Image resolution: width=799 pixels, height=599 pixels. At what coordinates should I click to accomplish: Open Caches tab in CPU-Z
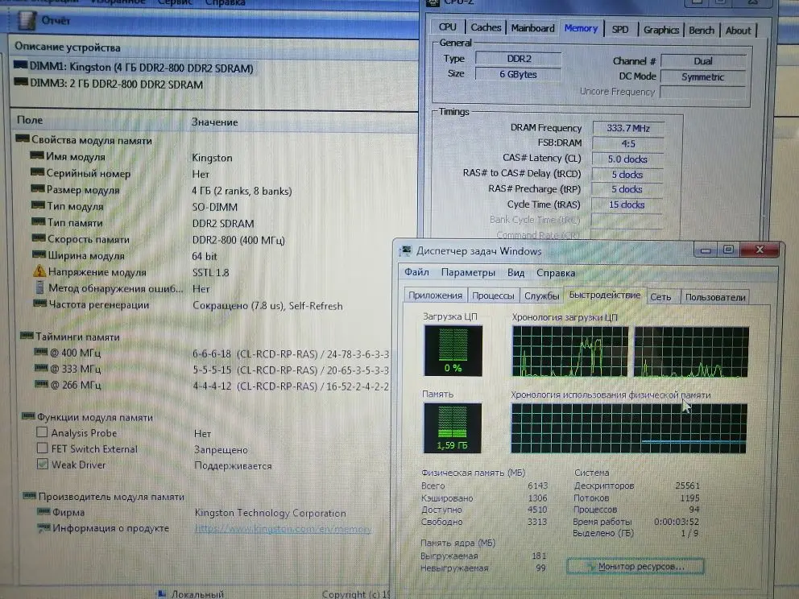pyautogui.click(x=486, y=27)
